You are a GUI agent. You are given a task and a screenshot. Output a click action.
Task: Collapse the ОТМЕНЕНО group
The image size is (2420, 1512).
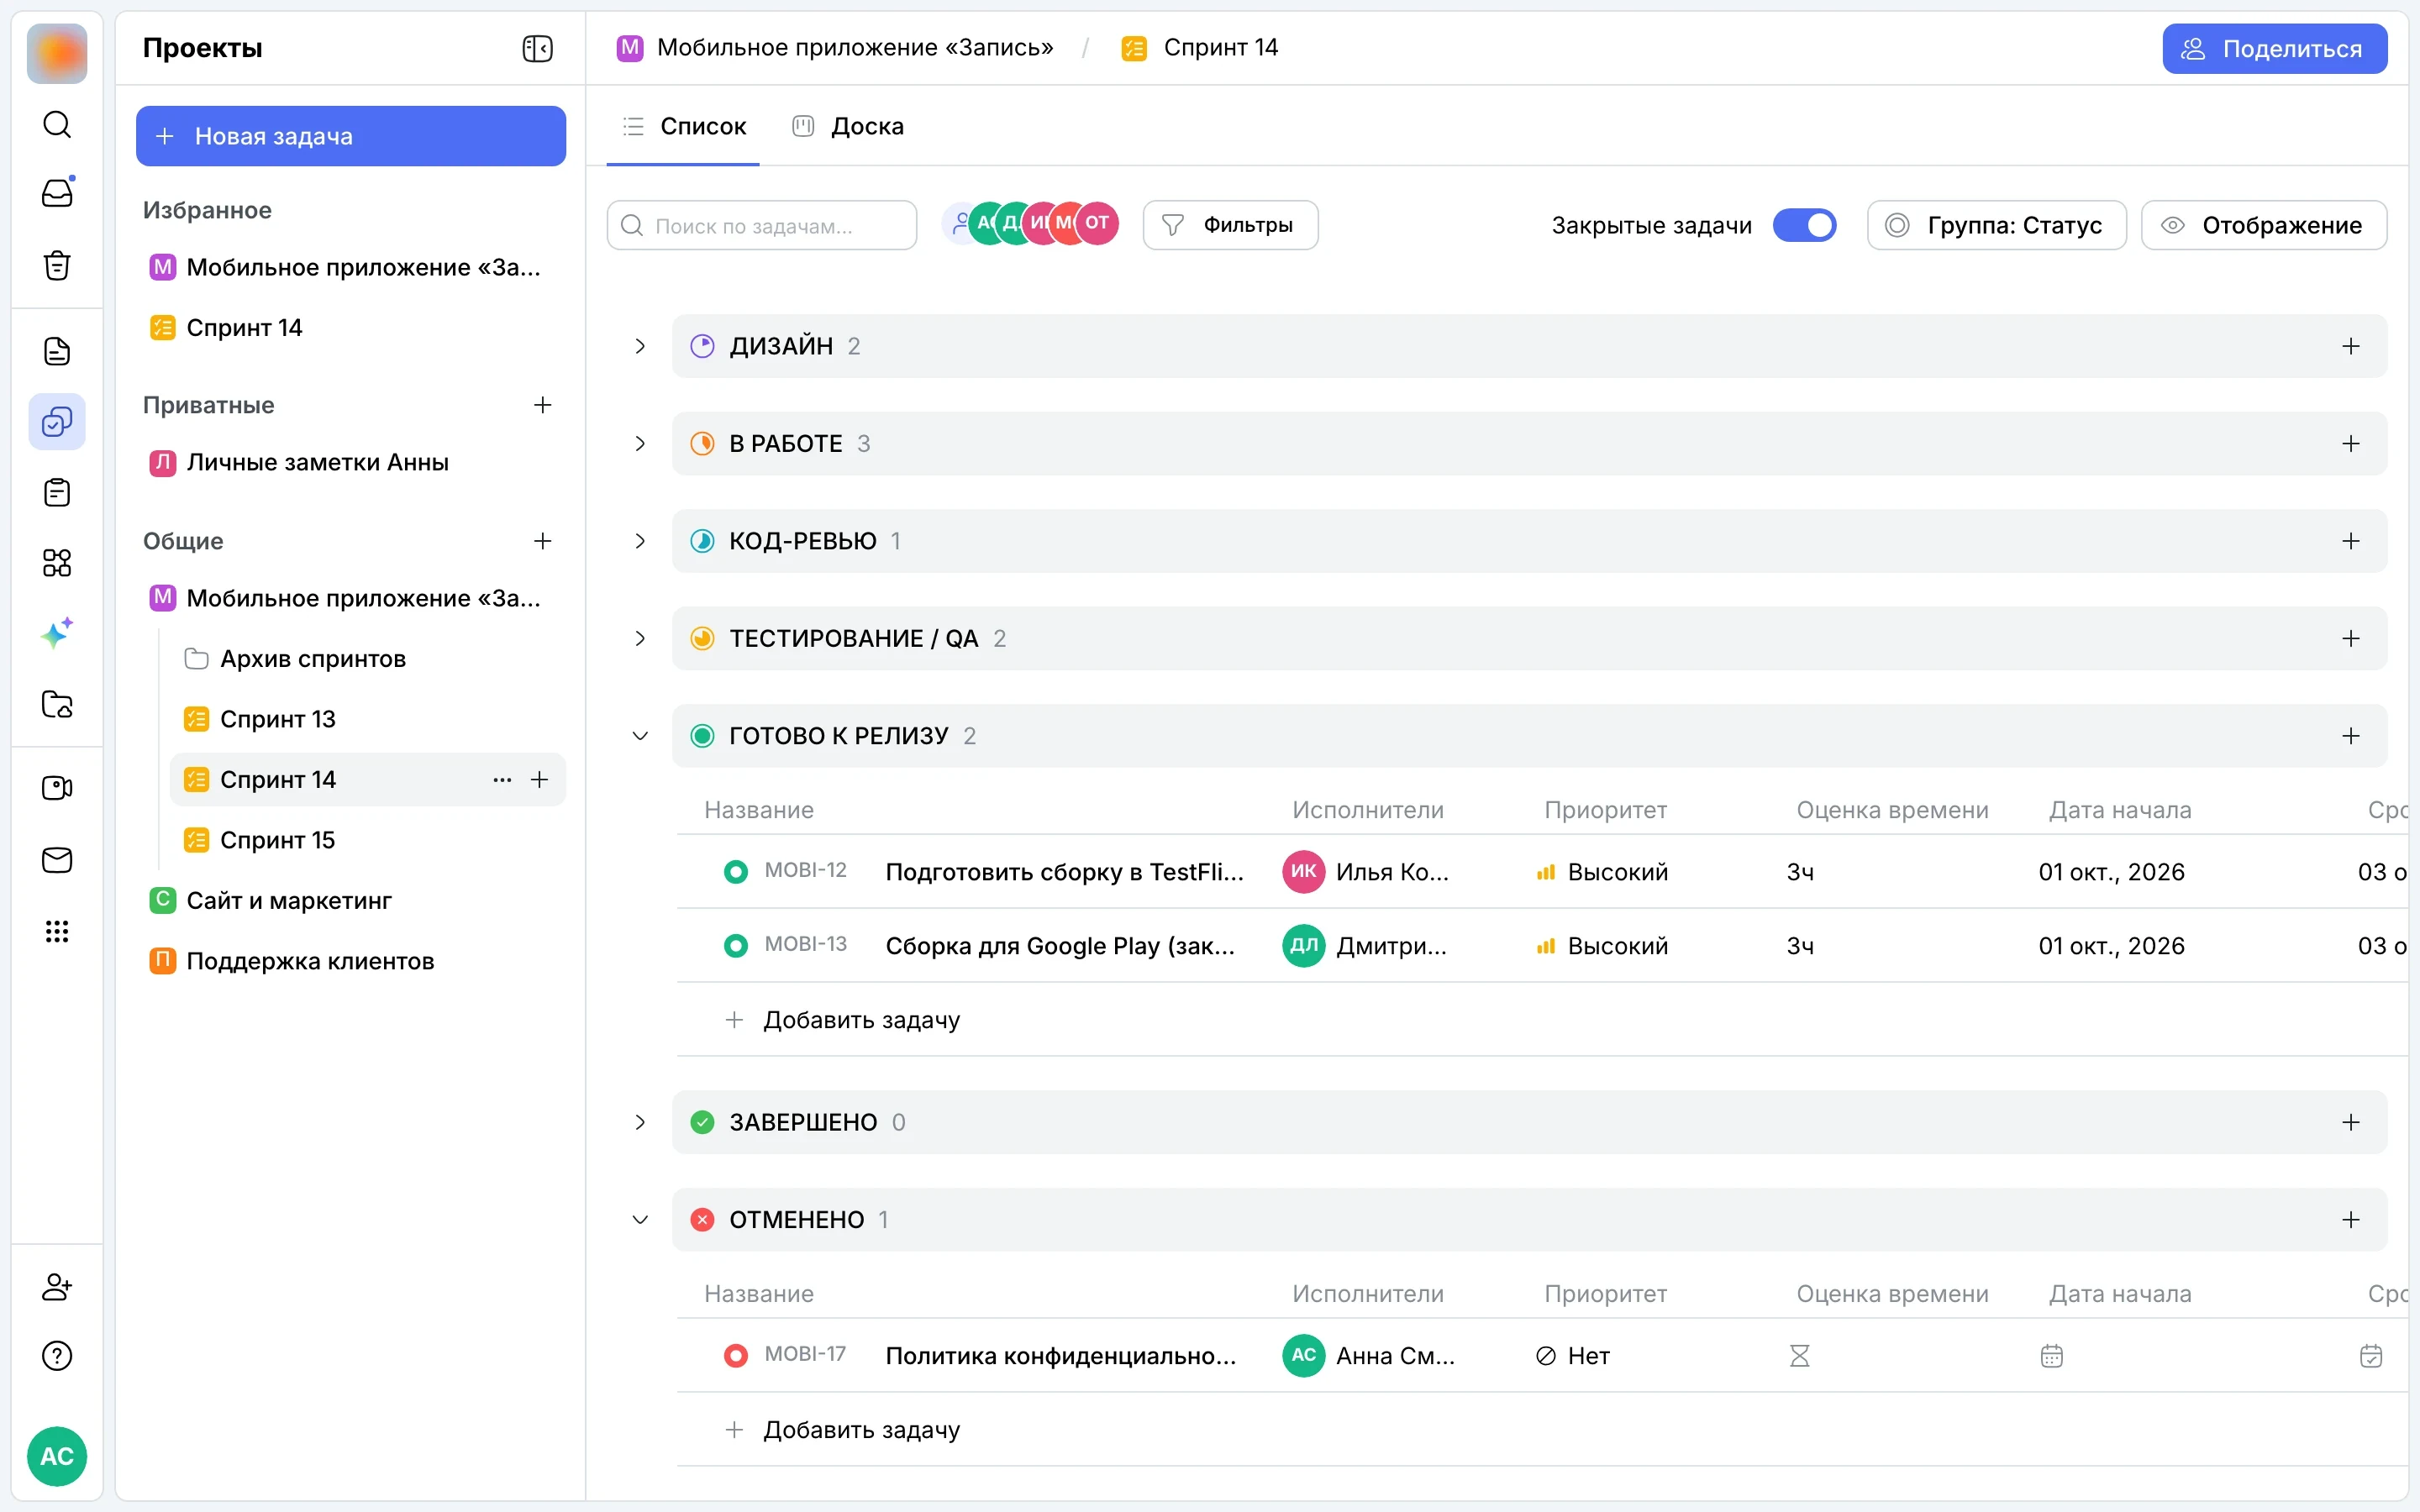tap(640, 1220)
